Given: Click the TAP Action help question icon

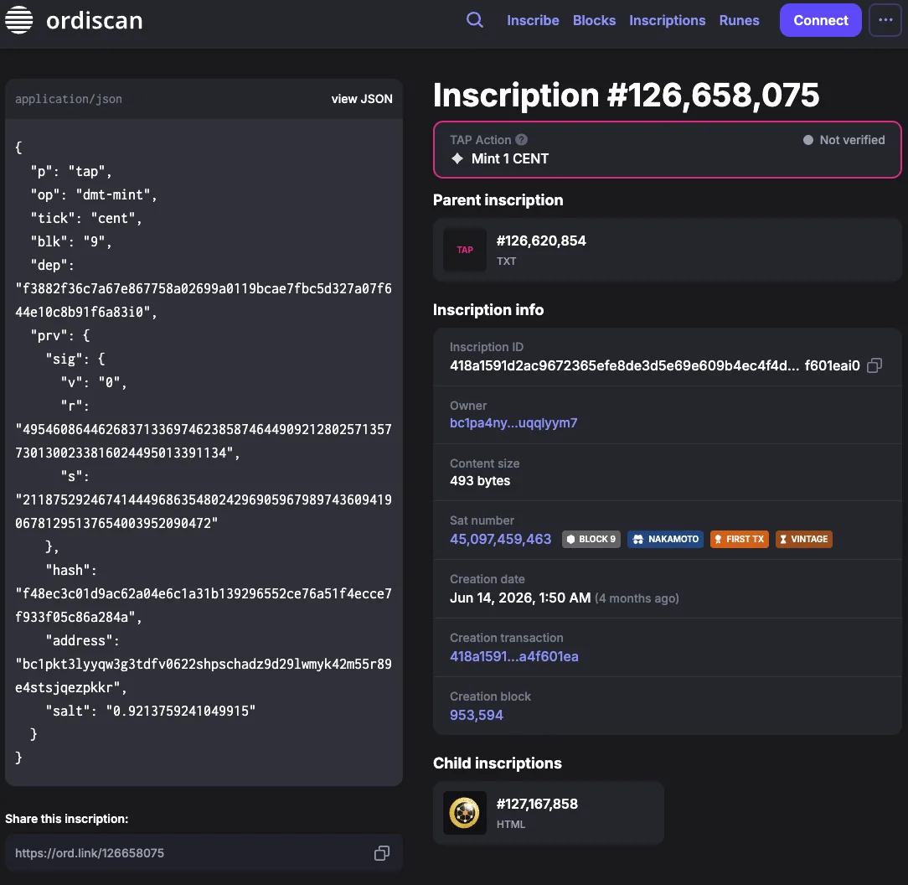Looking at the screenshot, I should pyautogui.click(x=521, y=140).
